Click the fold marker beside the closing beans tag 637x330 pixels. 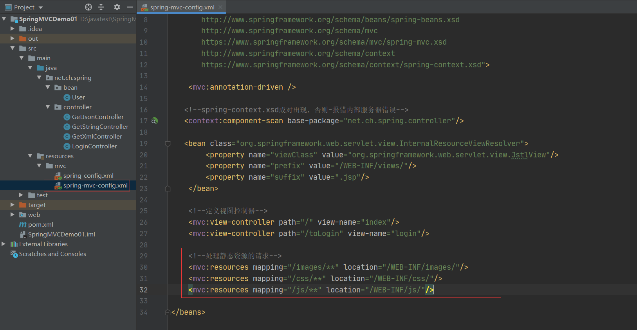pos(168,312)
